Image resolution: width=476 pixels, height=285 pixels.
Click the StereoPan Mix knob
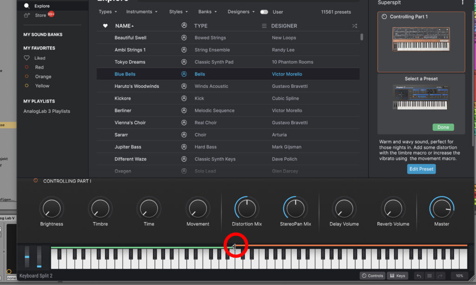tap(295, 208)
